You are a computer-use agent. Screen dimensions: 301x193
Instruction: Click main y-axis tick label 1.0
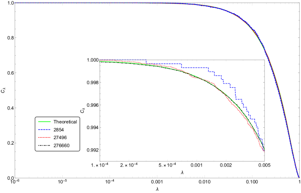click(x=10, y=3)
